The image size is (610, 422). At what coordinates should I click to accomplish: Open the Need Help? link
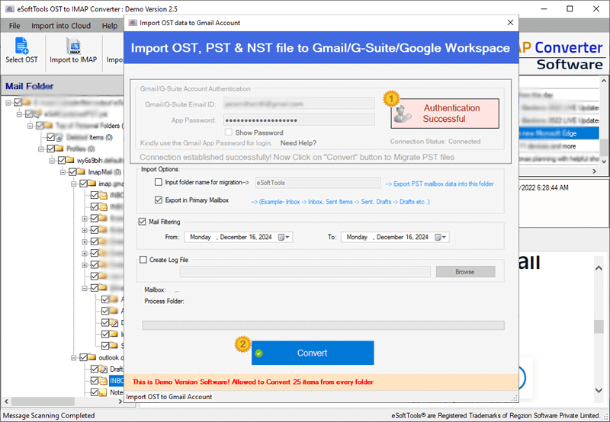coord(298,143)
